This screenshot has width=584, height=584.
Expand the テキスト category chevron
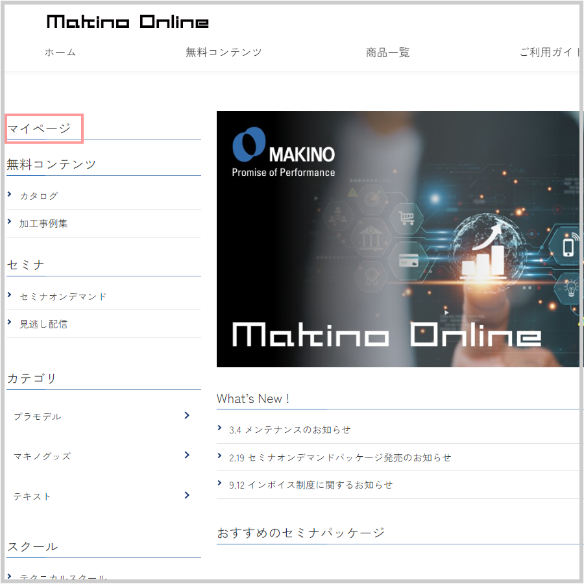point(187,495)
